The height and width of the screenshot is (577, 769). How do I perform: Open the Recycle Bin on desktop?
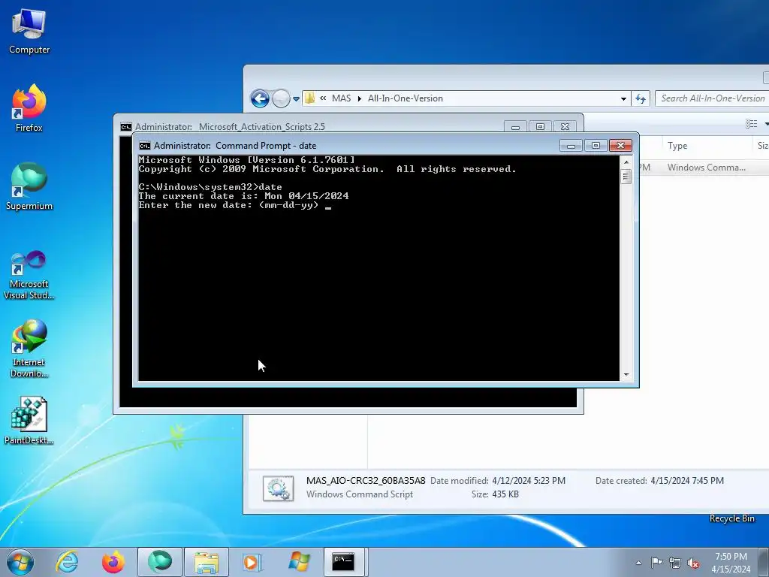point(731,518)
